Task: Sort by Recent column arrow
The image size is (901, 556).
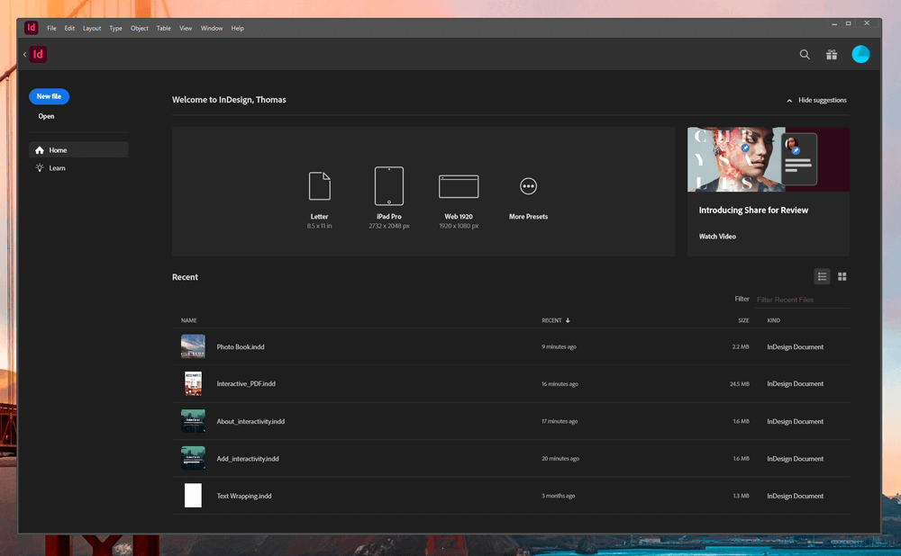Action: pos(568,321)
